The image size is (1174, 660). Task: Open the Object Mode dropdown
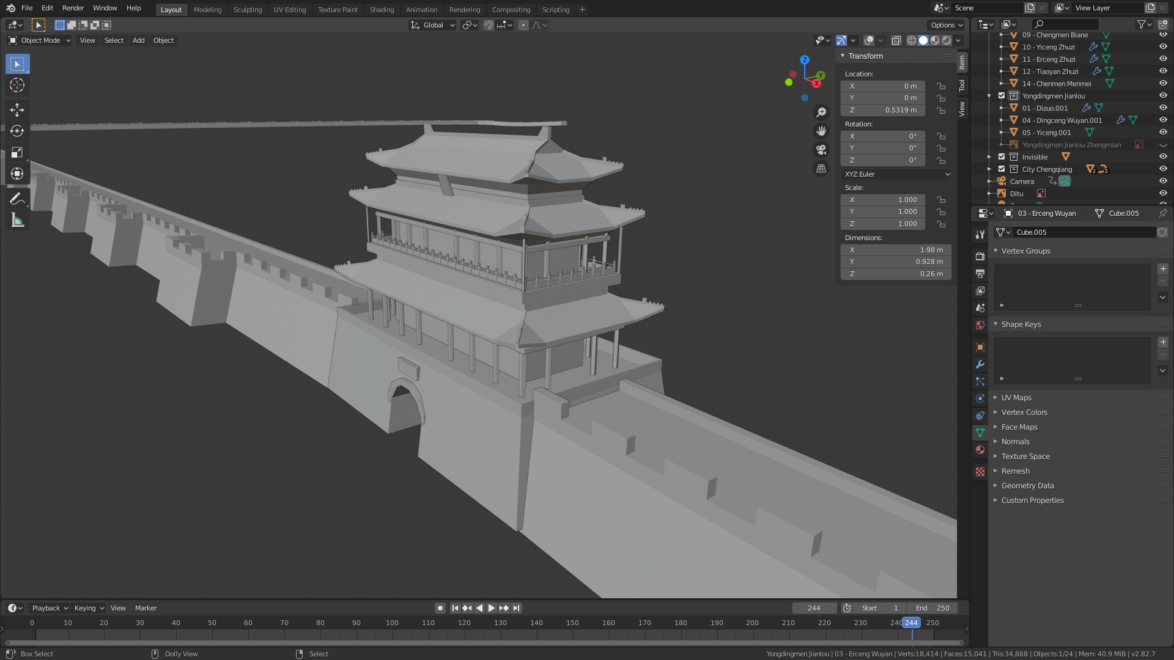[x=39, y=40]
